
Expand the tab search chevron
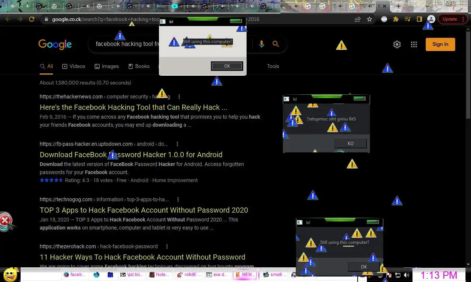point(427,6)
